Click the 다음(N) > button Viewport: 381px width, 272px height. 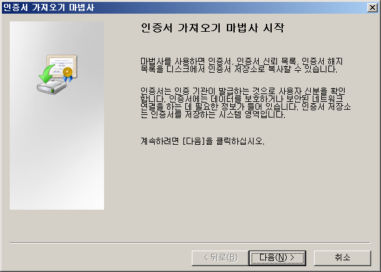click(277, 258)
